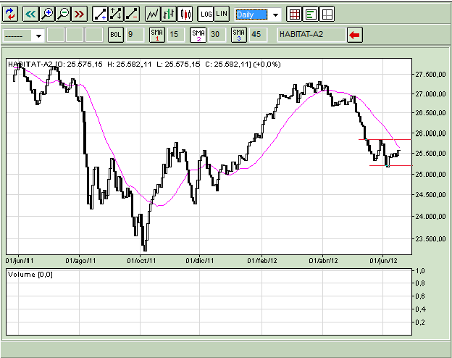Click the 01/abr/12 date axis label
The height and width of the screenshot is (358, 452).
[x=323, y=261]
